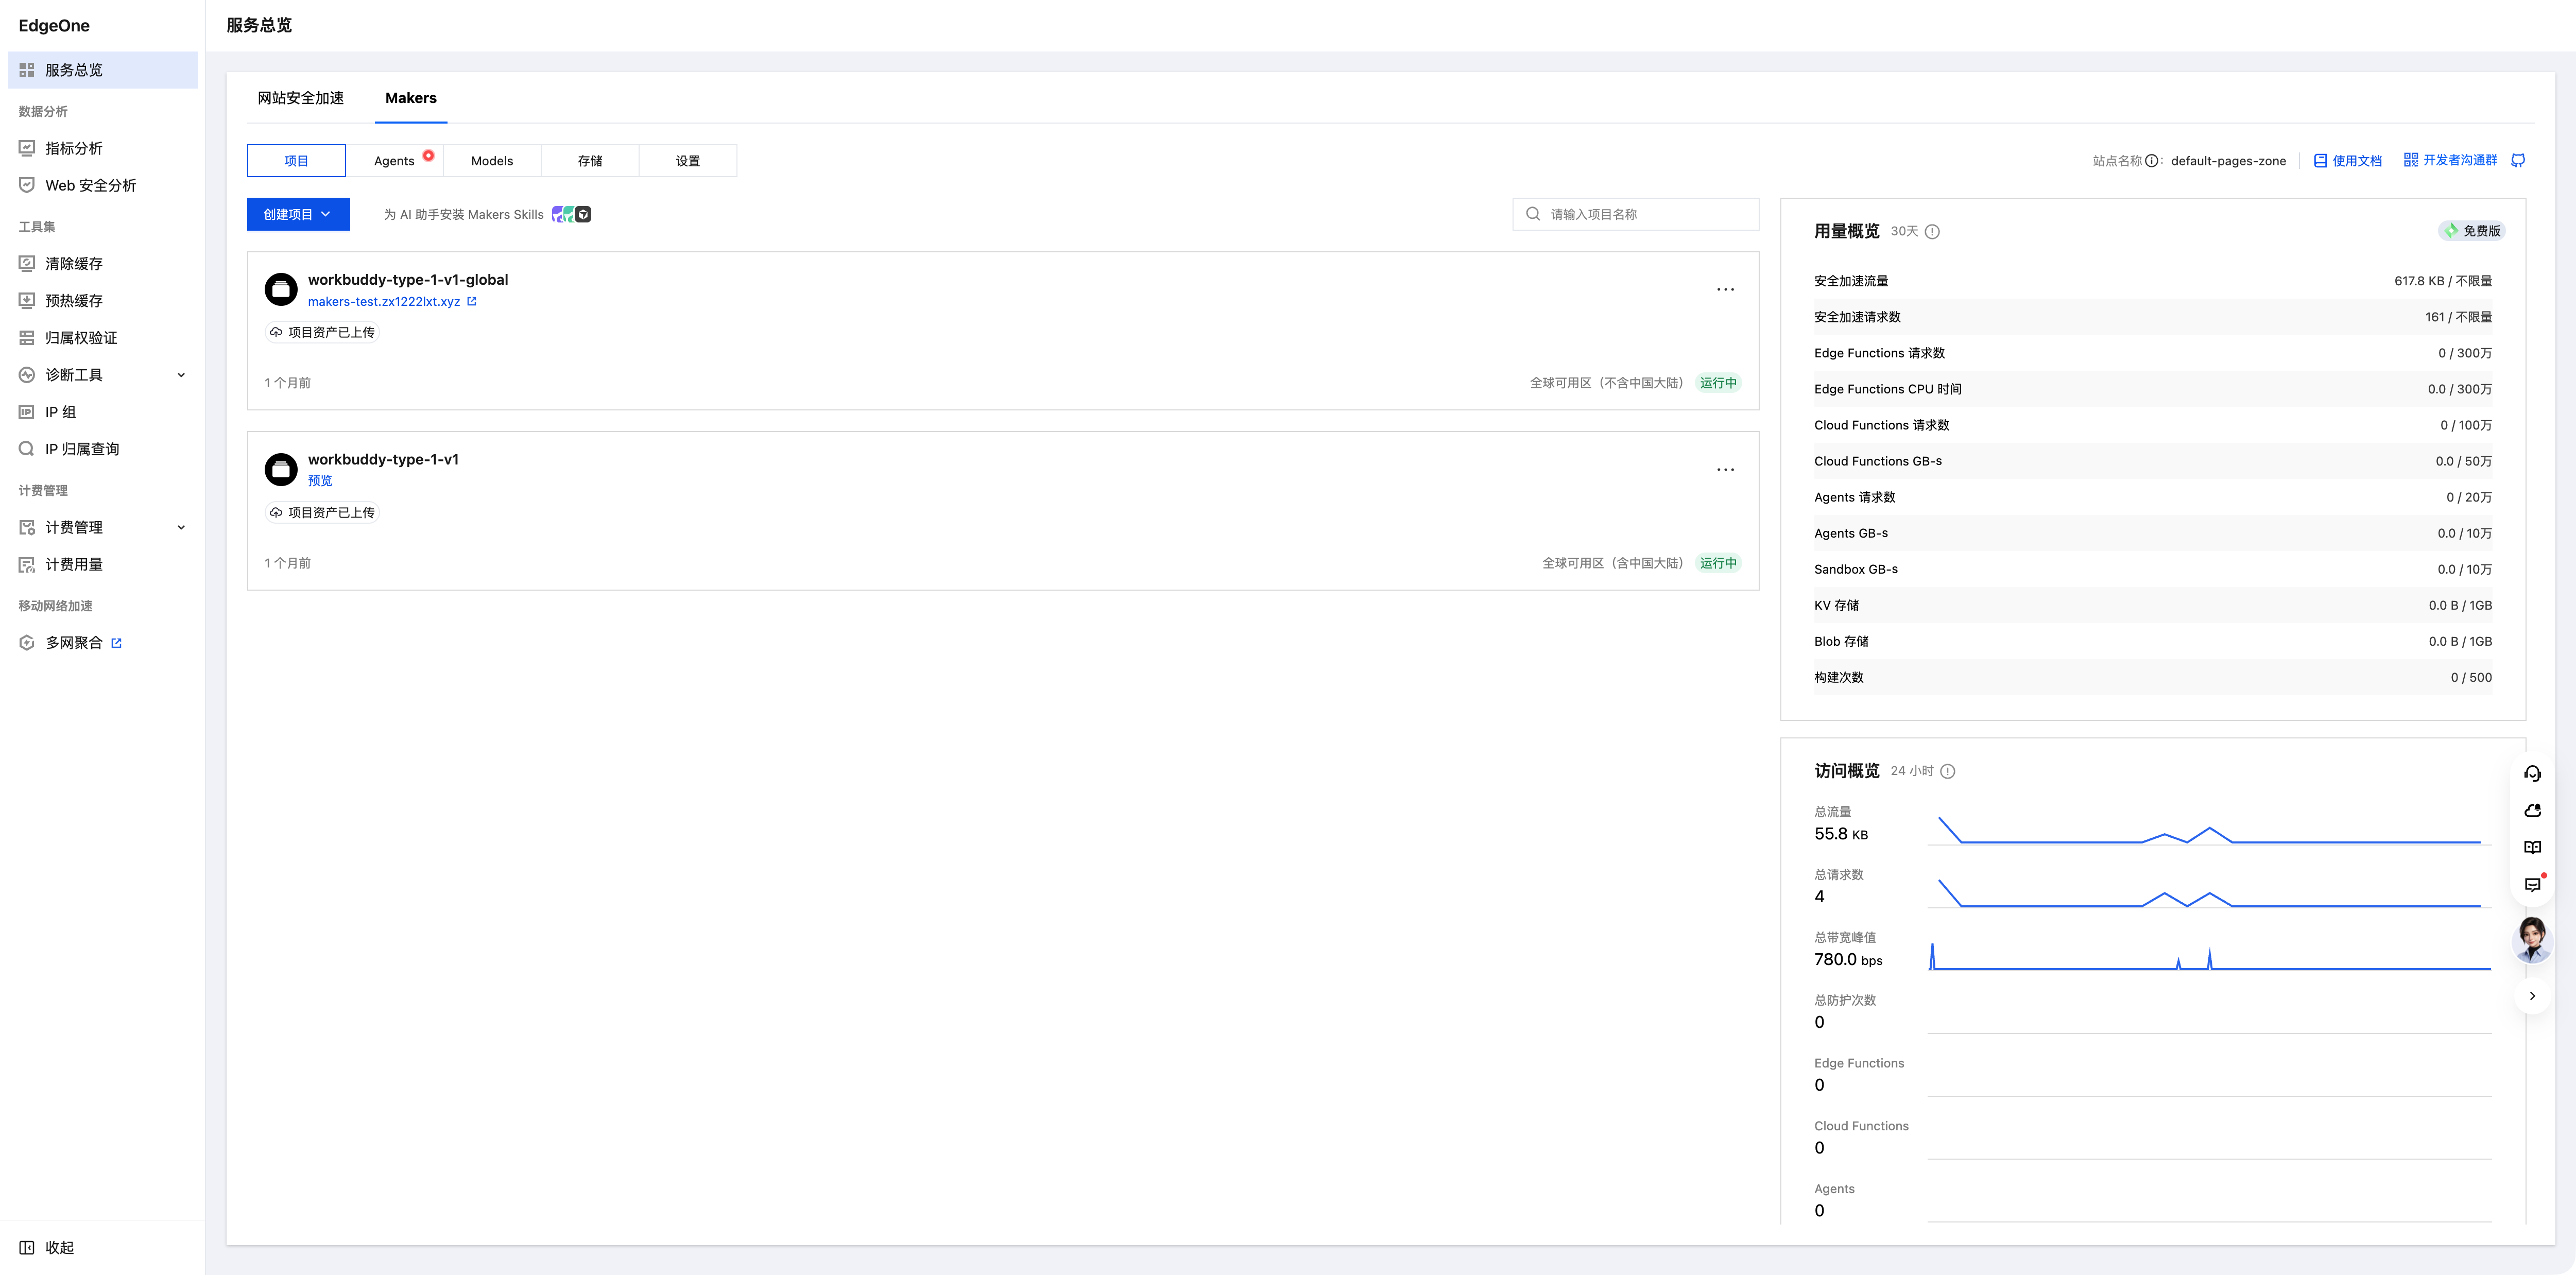The width and height of the screenshot is (2576, 1275).
Task: Click 为 AI 助手安装 Makers Skills text
Action: pyautogui.click(x=464, y=214)
